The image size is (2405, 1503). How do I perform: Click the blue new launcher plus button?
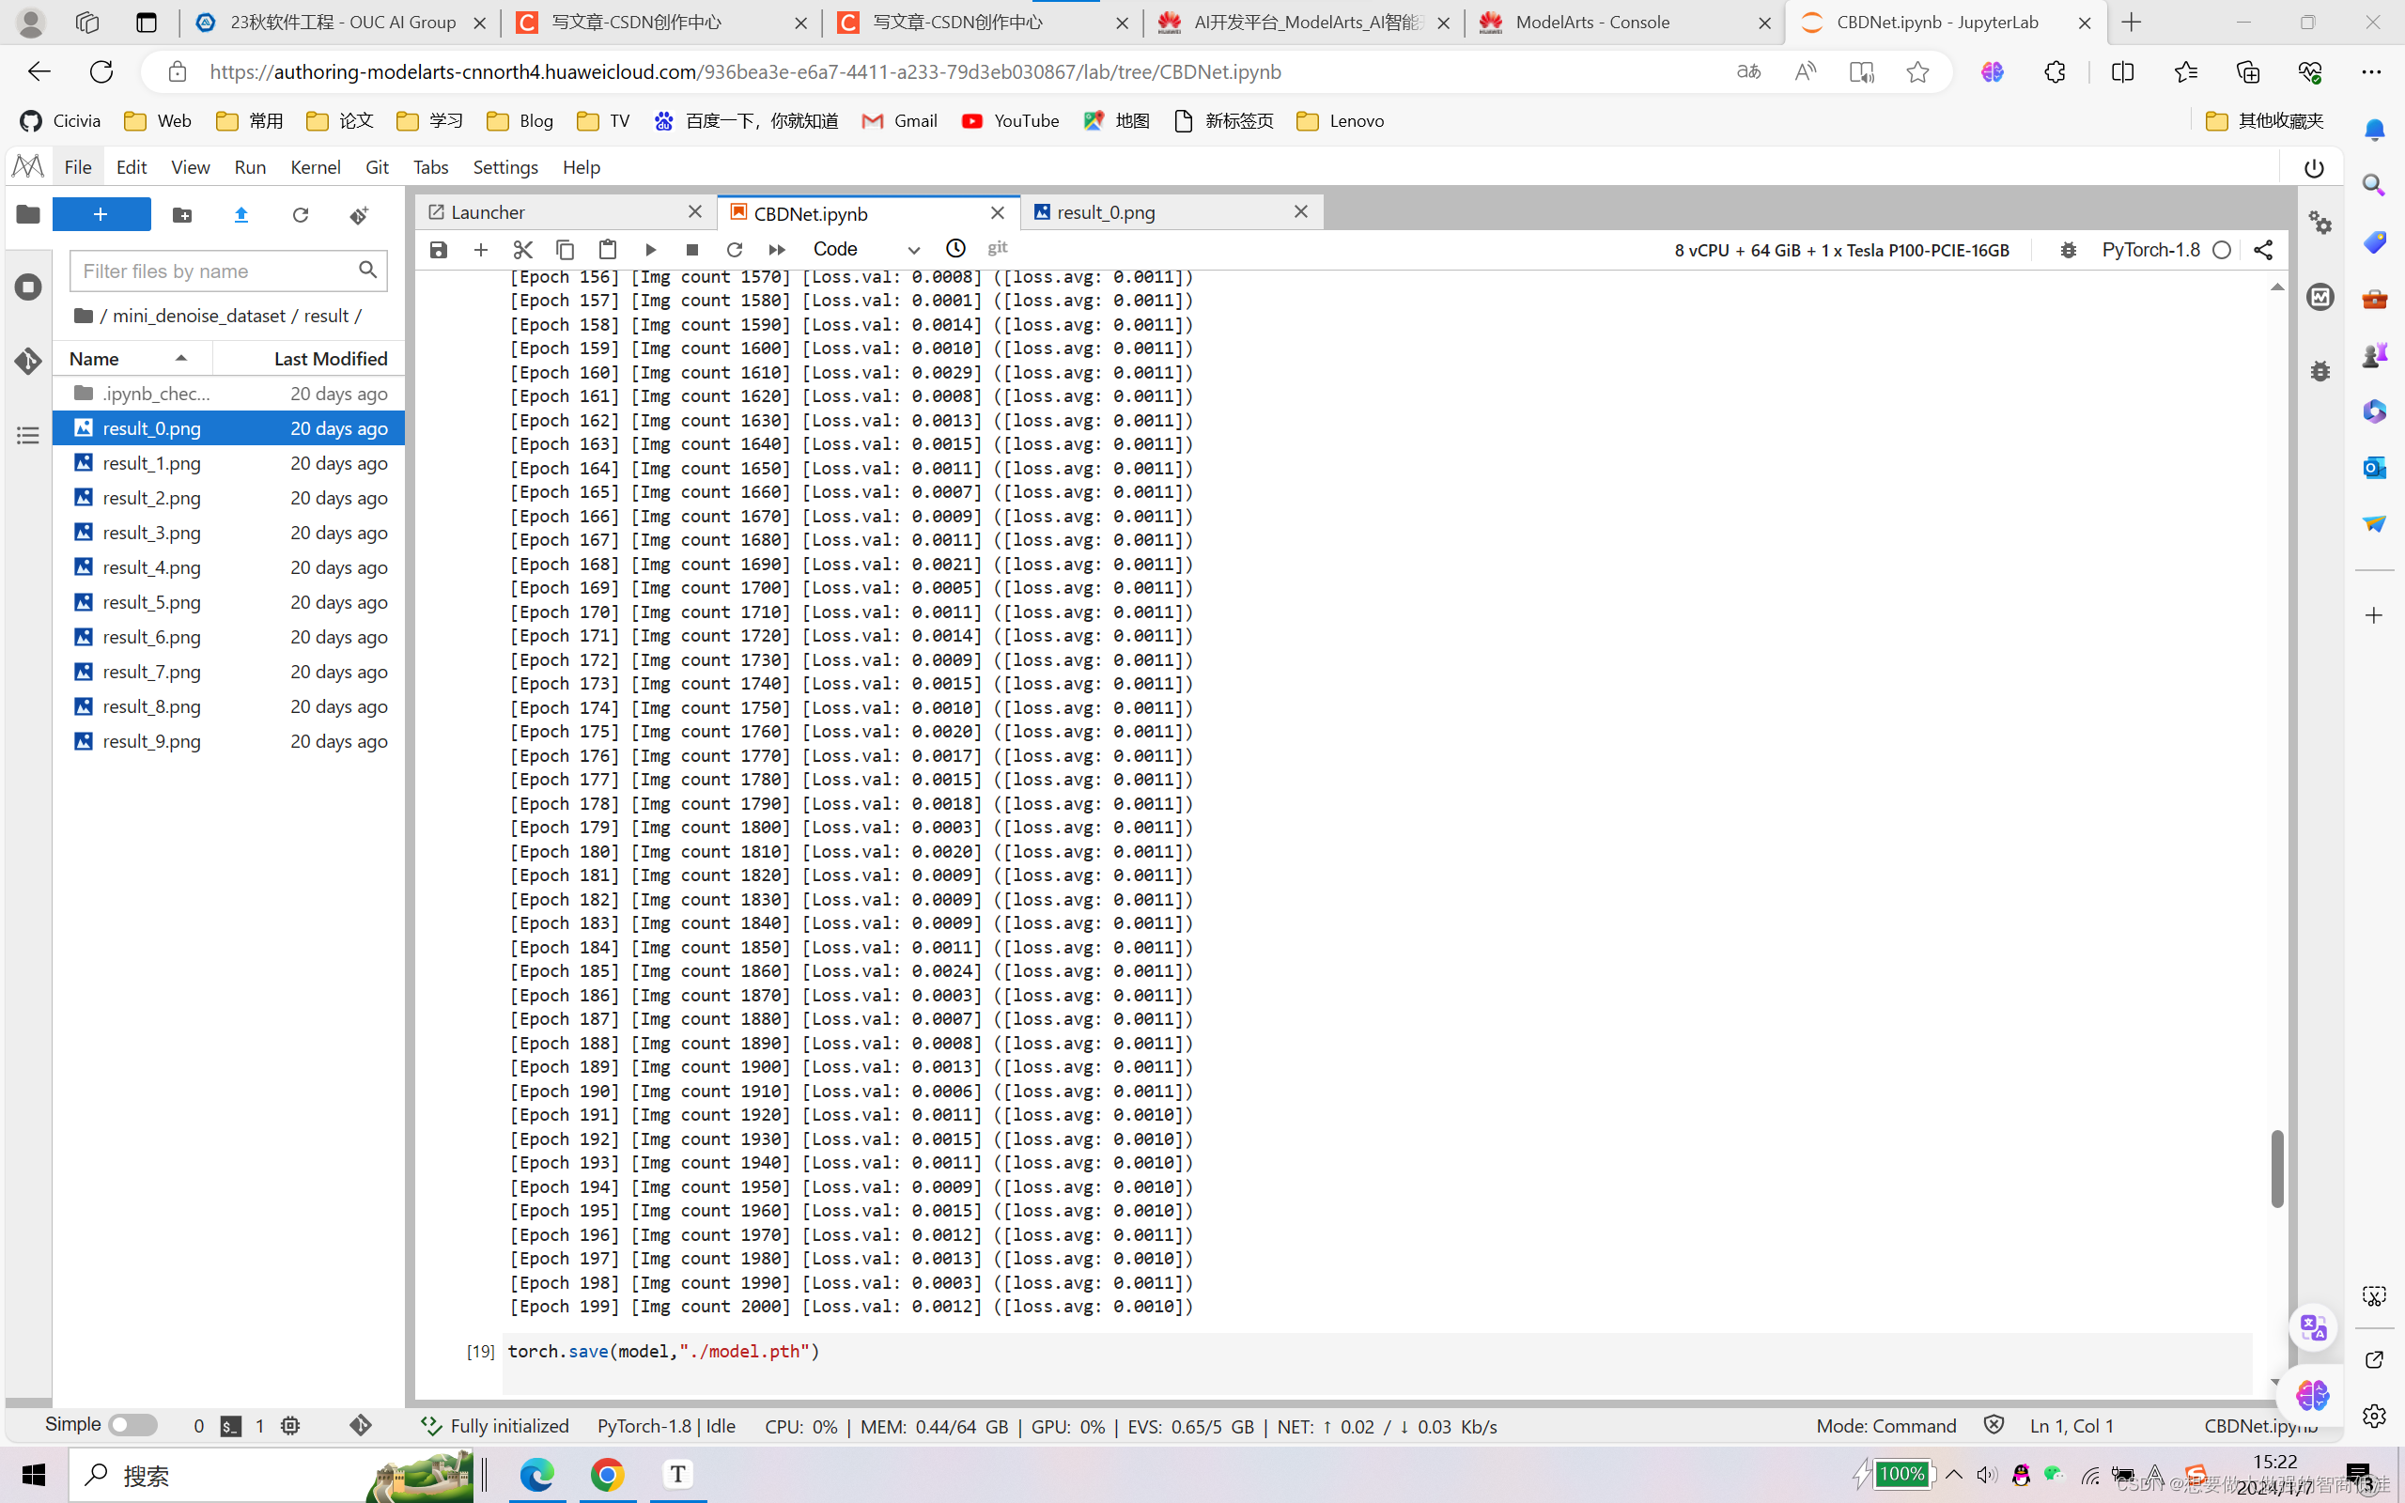click(101, 215)
